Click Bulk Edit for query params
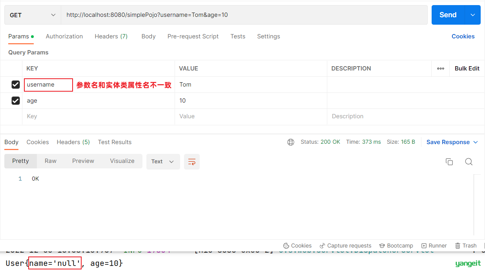Screen dimensions: 485x271 click(x=467, y=69)
